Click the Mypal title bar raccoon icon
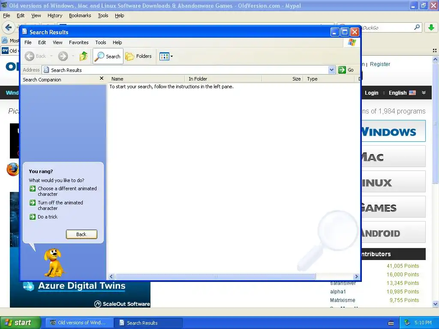The height and width of the screenshot is (329, 439). point(4,5)
